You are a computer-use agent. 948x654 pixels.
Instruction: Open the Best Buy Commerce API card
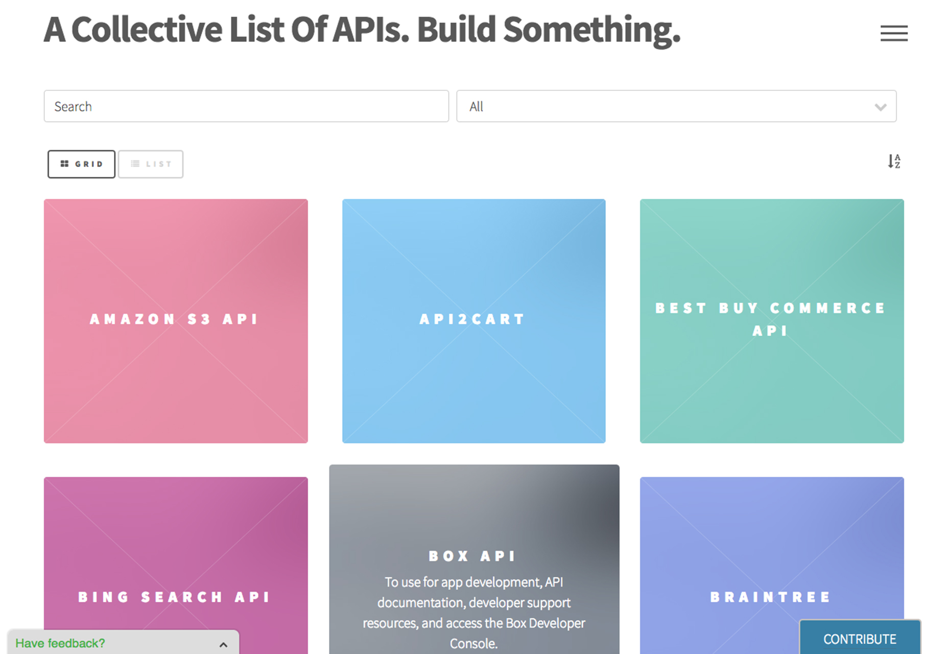point(772,321)
